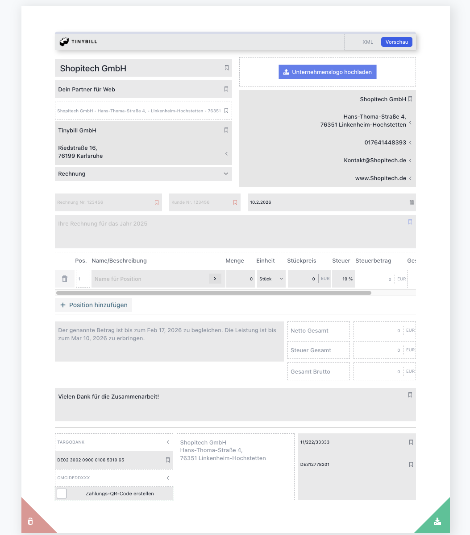Click the red trash corner icon

click(30, 521)
